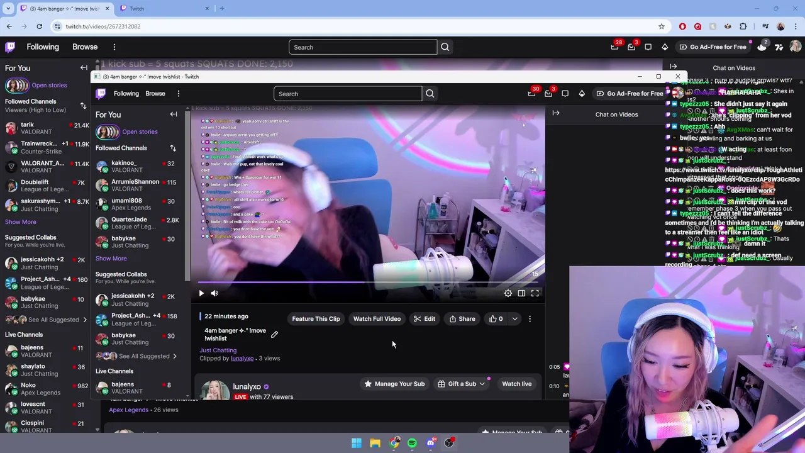This screenshot has height=453, width=805.
Task: Open inner window inbox icon with 30 badge
Action: point(532,94)
